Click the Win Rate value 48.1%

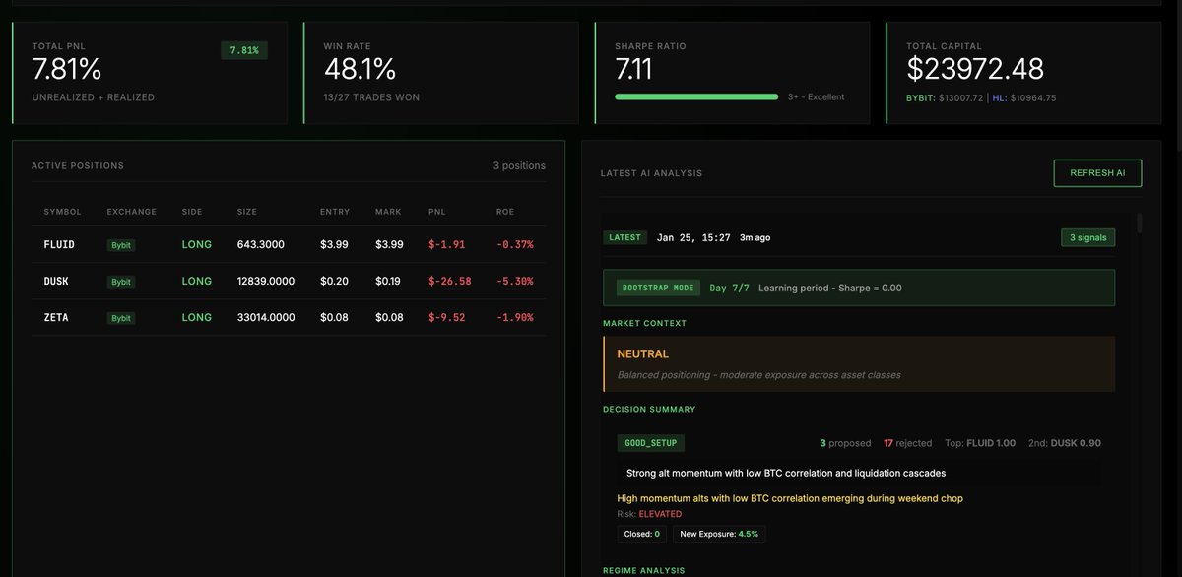[x=360, y=69]
